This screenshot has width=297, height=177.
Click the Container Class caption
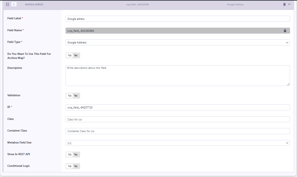point(17,131)
